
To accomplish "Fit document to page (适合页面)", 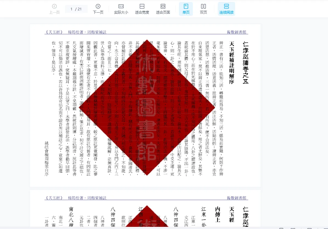I will click(163, 9).
